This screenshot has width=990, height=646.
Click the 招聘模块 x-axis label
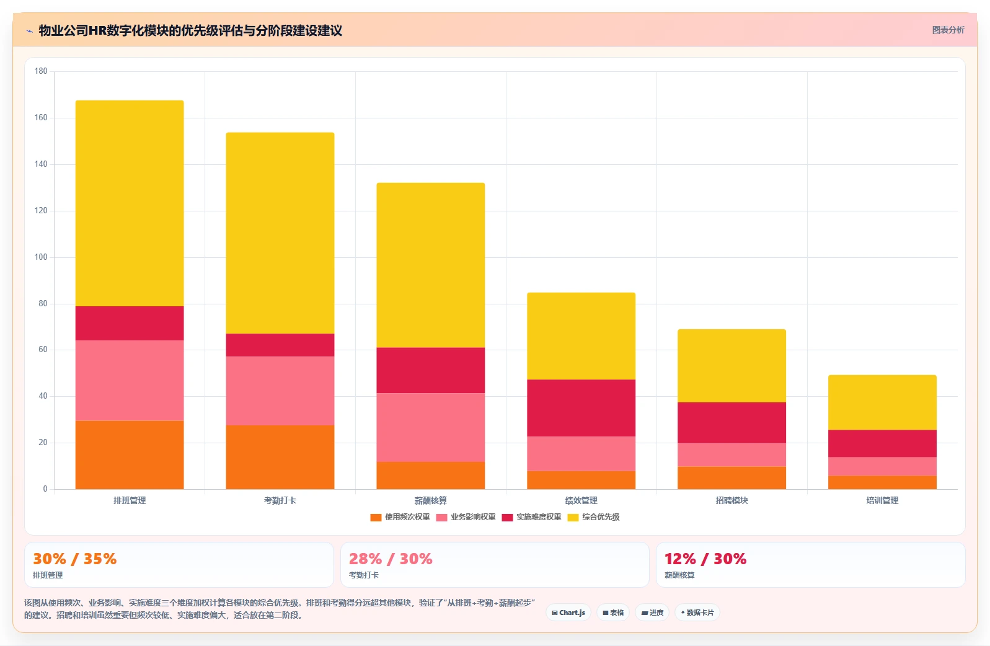pyautogui.click(x=732, y=500)
